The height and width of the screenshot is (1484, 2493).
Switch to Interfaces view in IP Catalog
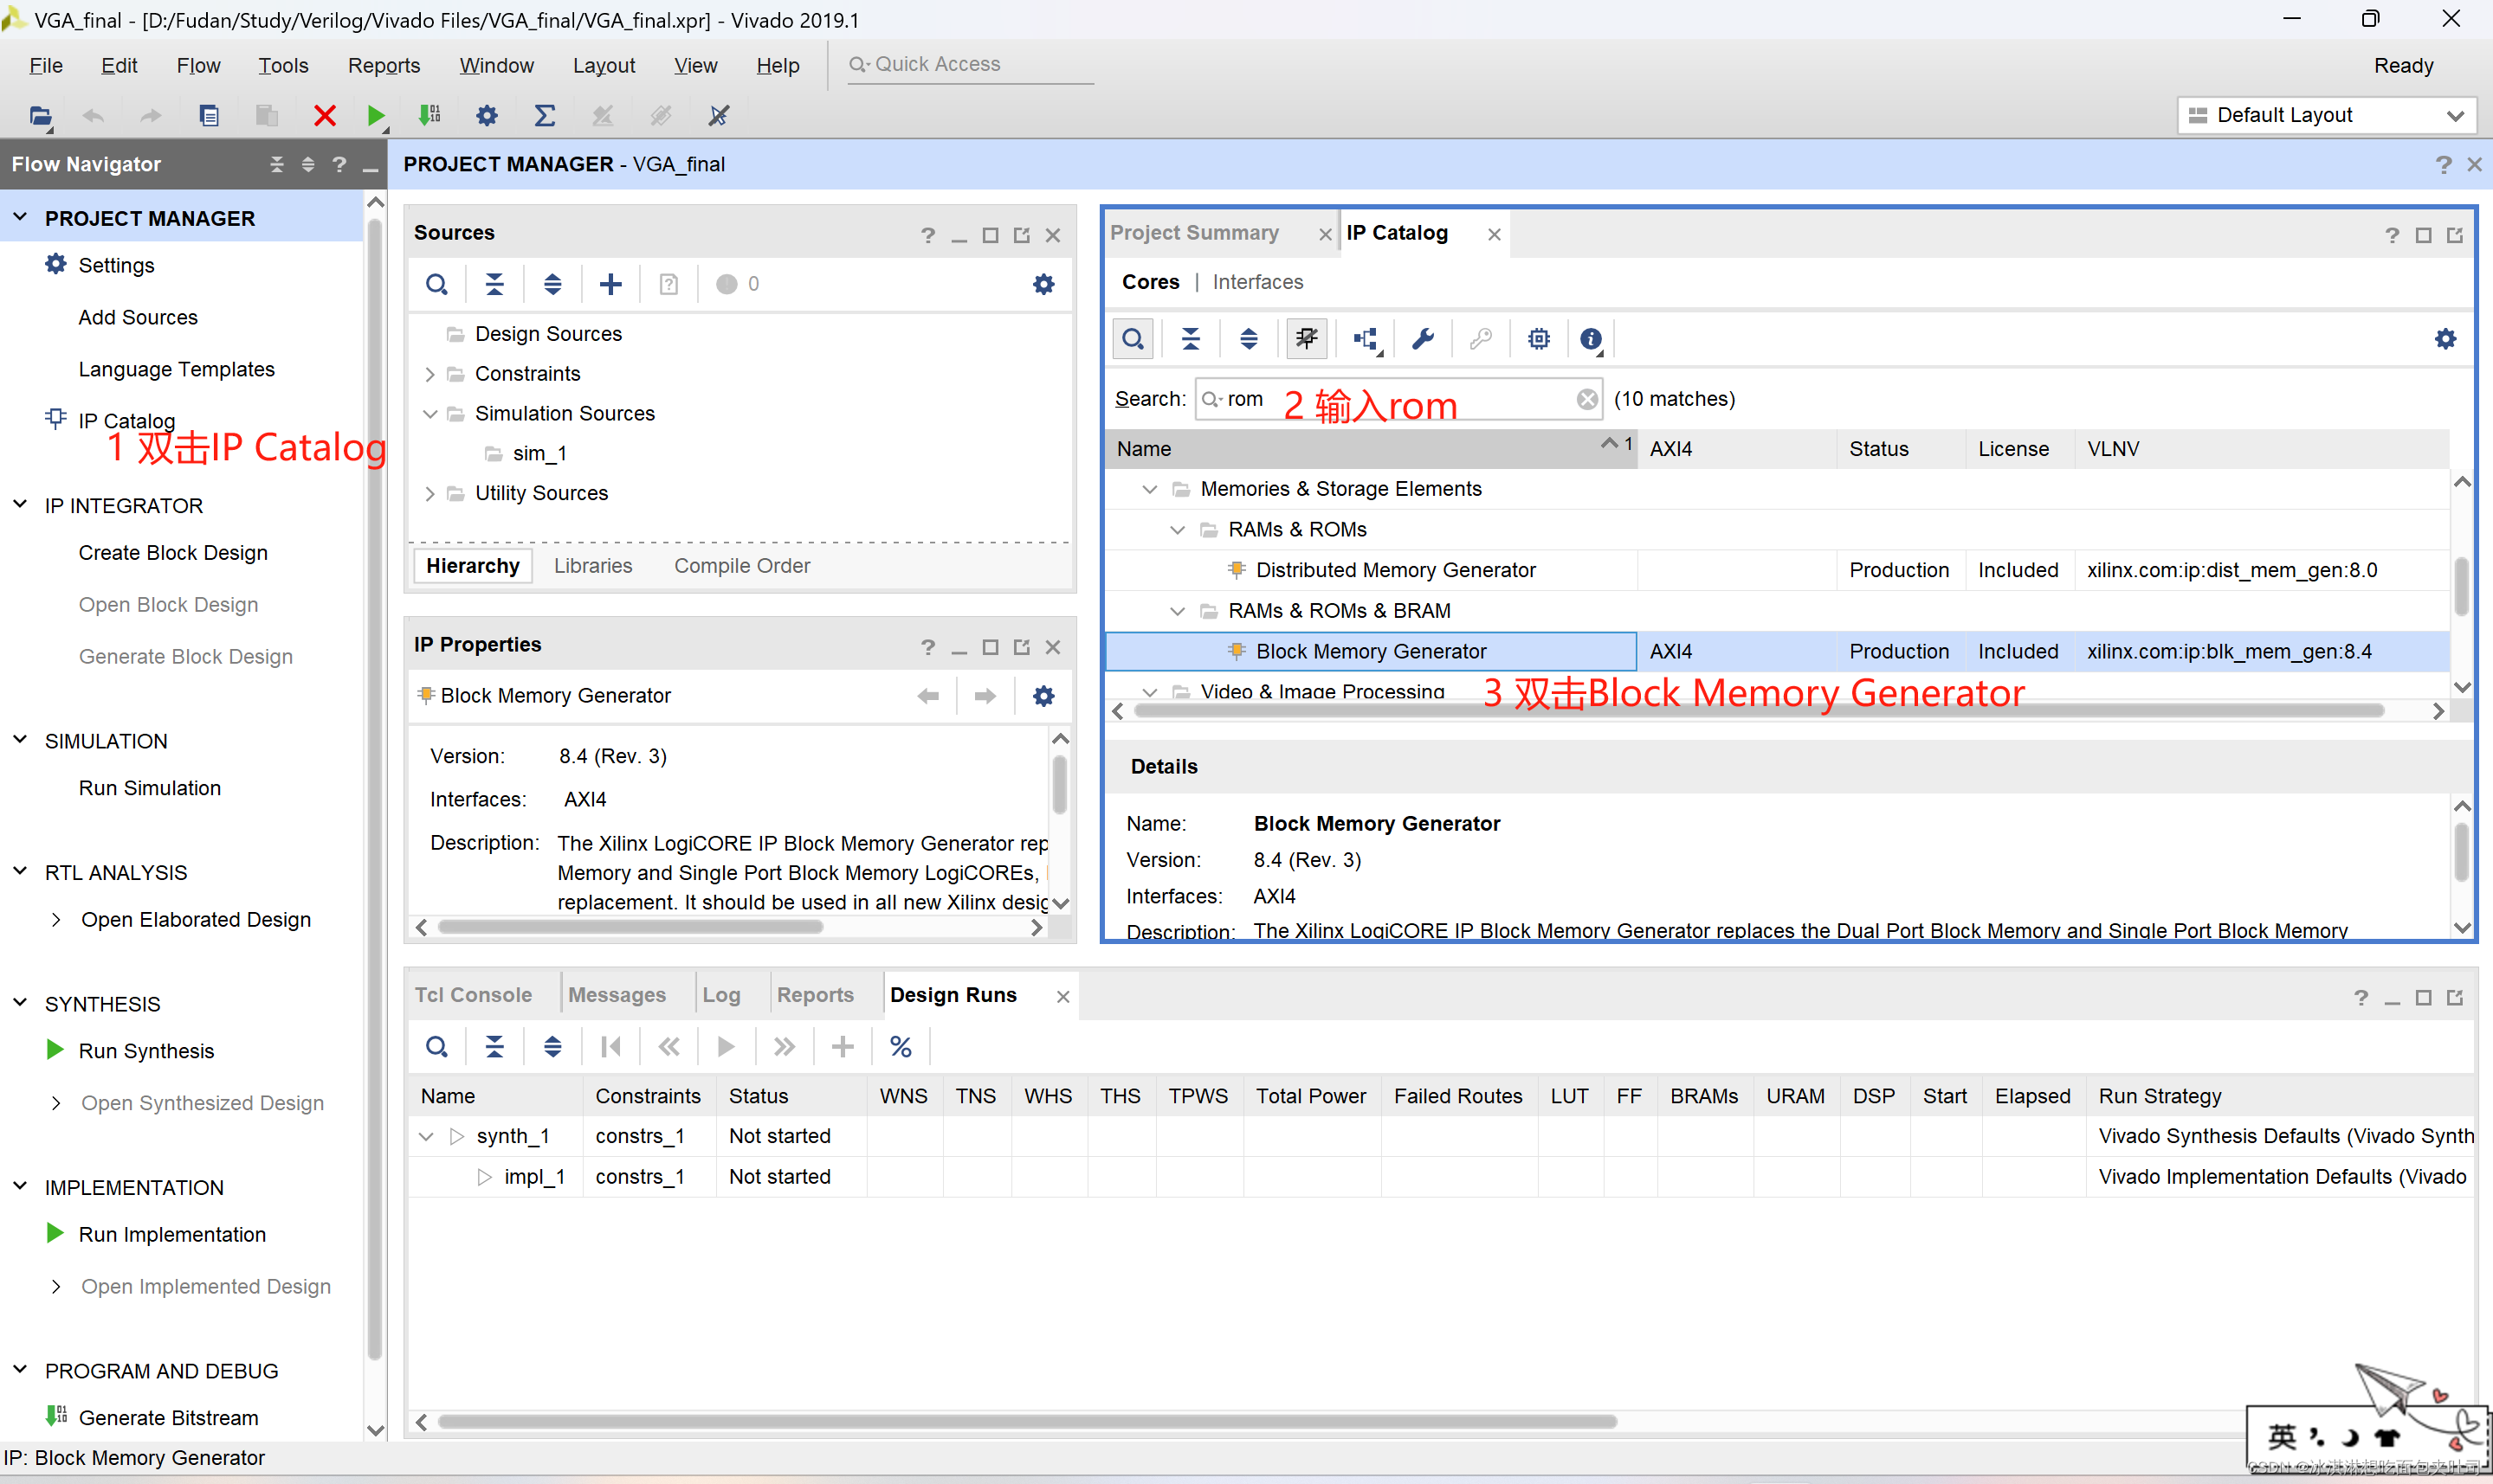click(1257, 282)
